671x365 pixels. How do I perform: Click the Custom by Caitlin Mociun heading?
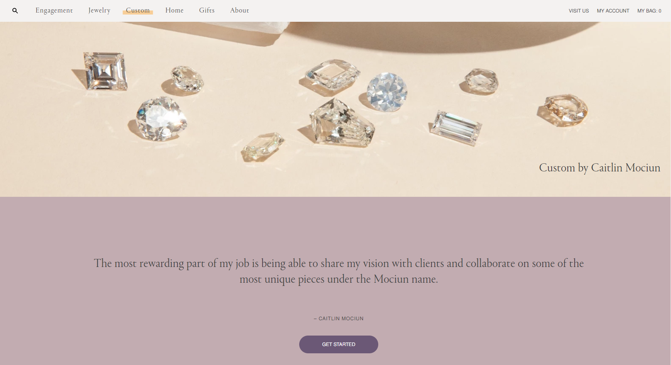pos(600,168)
